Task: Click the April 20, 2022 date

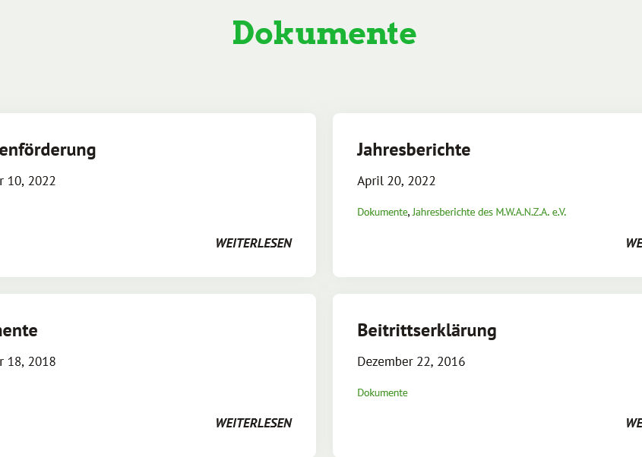Action: (x=396, y=181)
